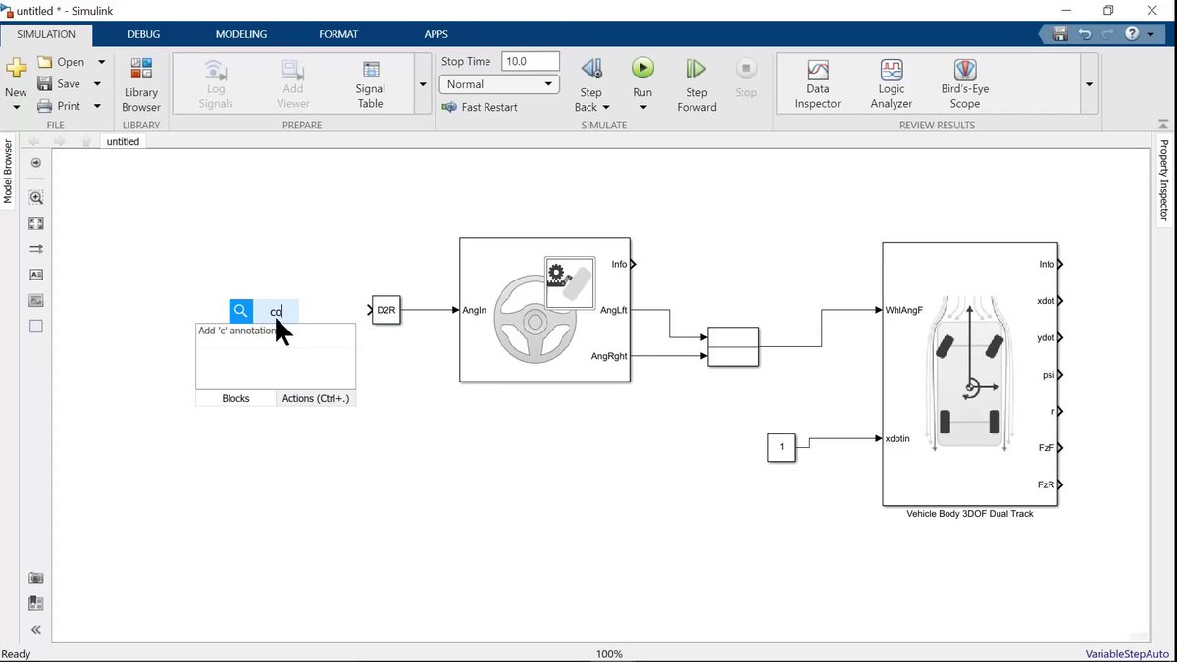Expand the Prepare gallery dropdown arrow
This screenshot has height=662, width=1177.
423,84
